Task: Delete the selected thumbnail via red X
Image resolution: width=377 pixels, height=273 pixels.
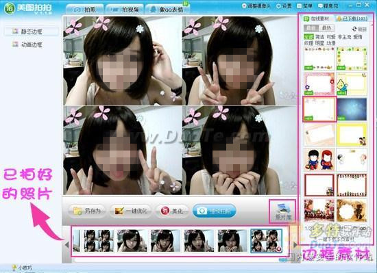Action: [x=279, y=249]
